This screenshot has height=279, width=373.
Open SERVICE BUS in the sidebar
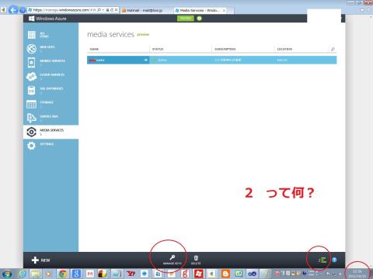(51, 118)
